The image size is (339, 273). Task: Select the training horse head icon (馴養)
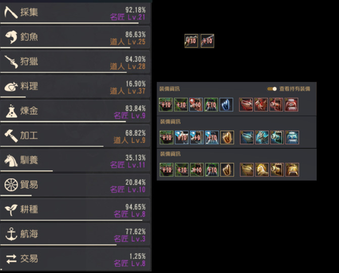click(11, 160)
